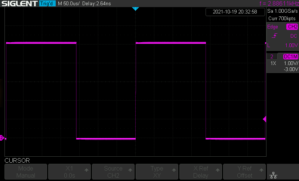Click the SIGLENT logo

click(19, 3)
